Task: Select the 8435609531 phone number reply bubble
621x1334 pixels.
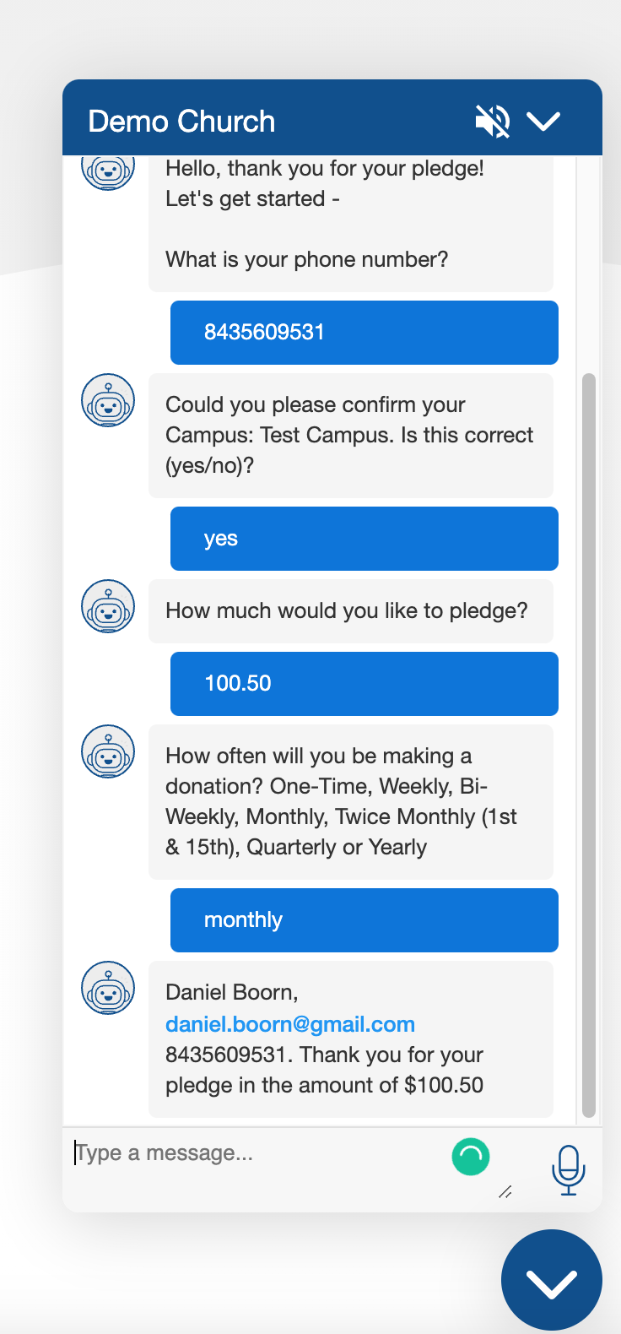Action: point(364,333)
